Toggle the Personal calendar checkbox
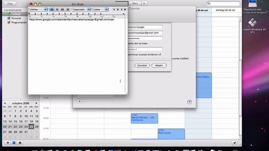This screenshot has width=269, height=151. pyautogui.click(x=9, y=18)
